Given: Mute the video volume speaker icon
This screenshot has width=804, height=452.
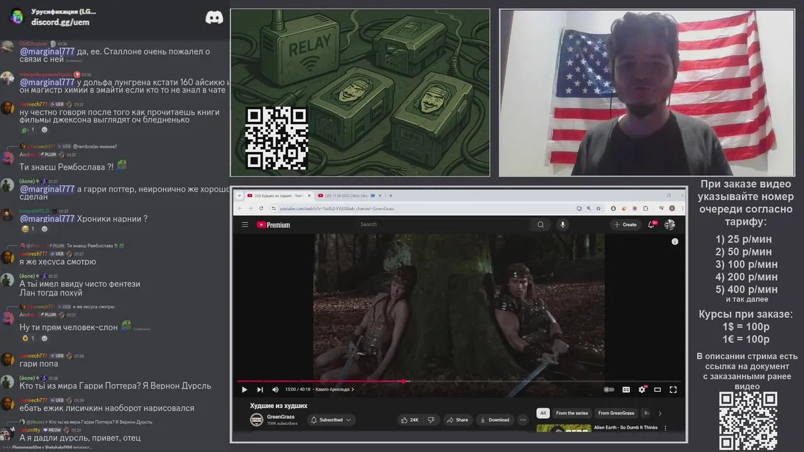Looking at the screenshot, I should [x=275, y=389].
